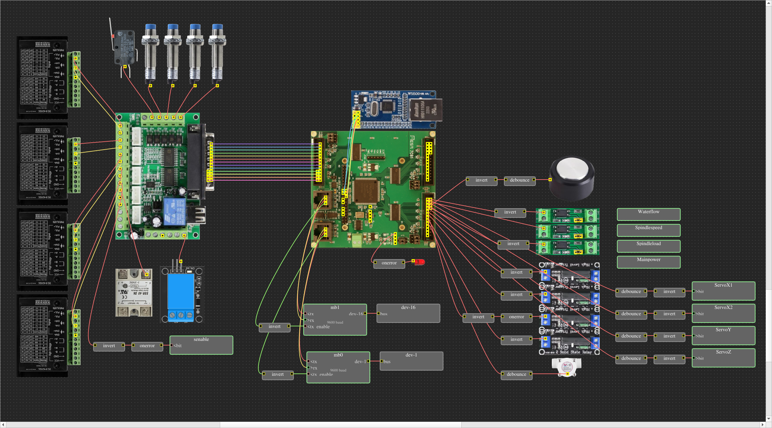
Task: Select the dev-16 bus block
Action: tap(408, 313)
